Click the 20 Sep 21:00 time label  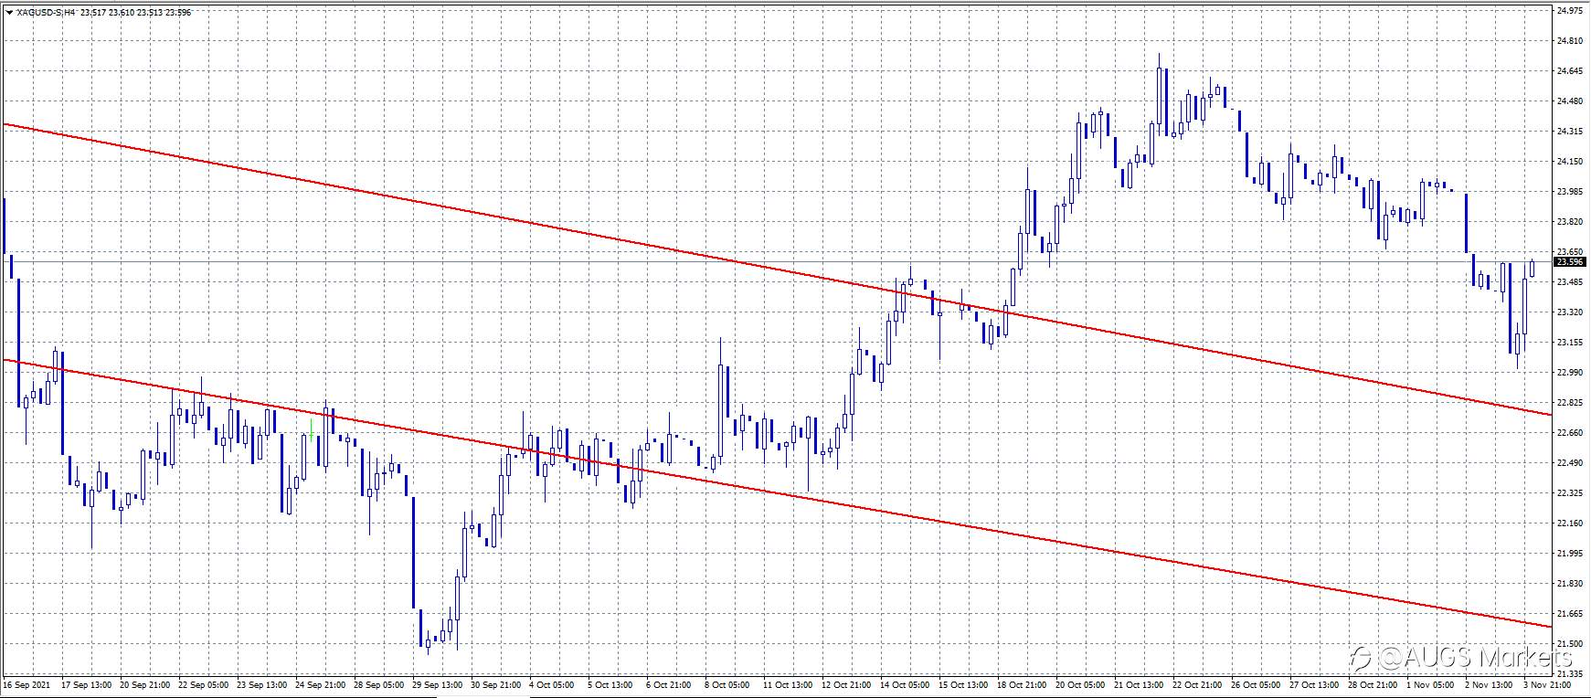tap(145, 684)
